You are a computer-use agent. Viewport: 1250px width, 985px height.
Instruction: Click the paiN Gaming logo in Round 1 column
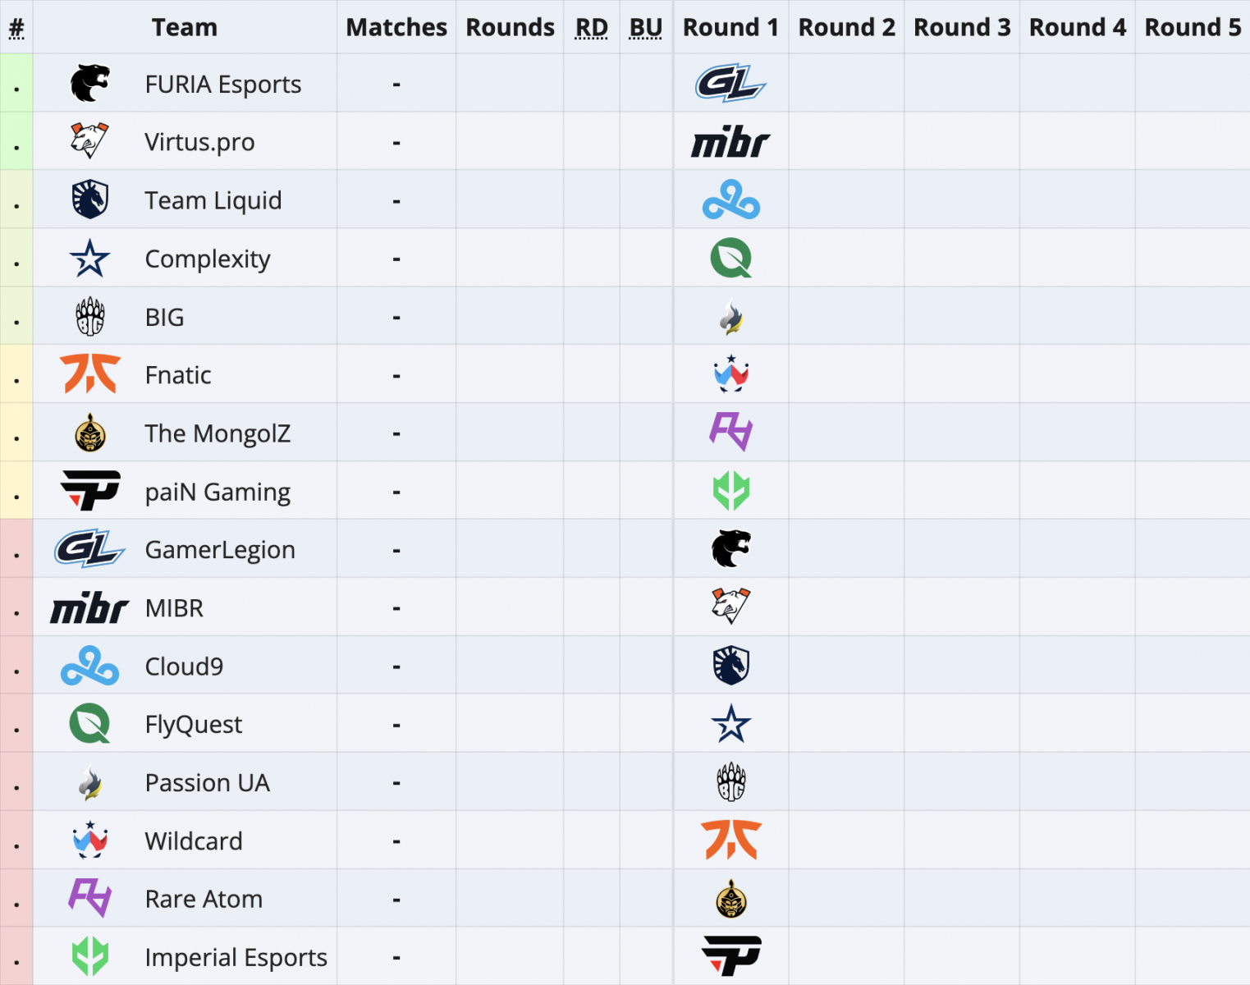(730, 956)
